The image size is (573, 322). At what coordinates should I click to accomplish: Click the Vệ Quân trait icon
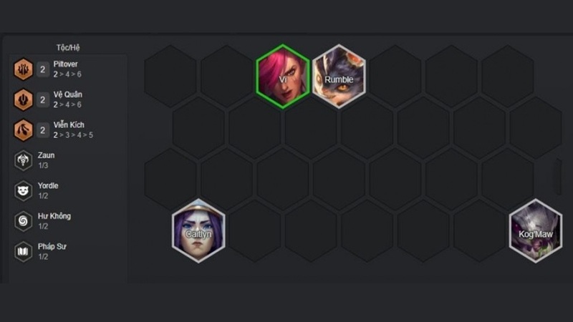[23, 99]
